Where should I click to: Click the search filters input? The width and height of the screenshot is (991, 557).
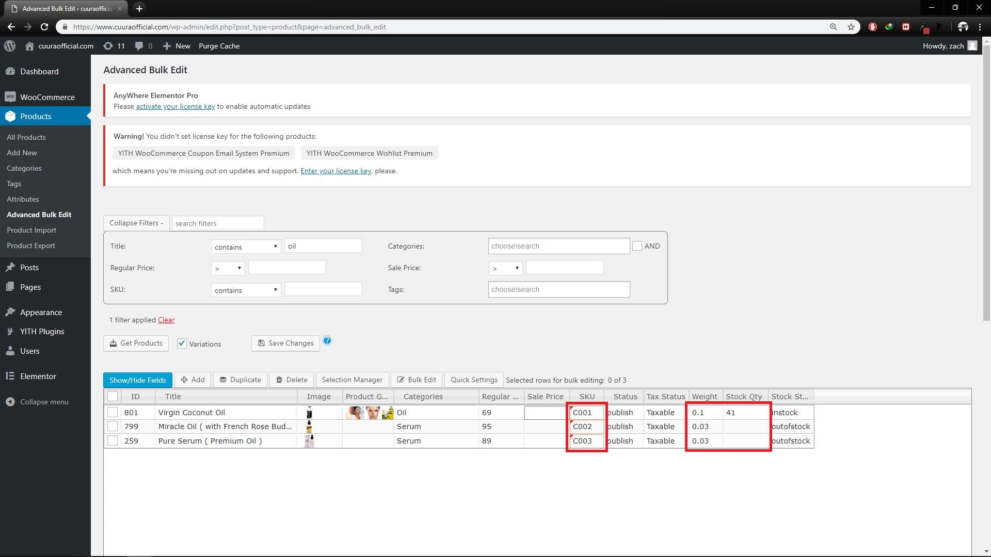click(x=218, y=223)
